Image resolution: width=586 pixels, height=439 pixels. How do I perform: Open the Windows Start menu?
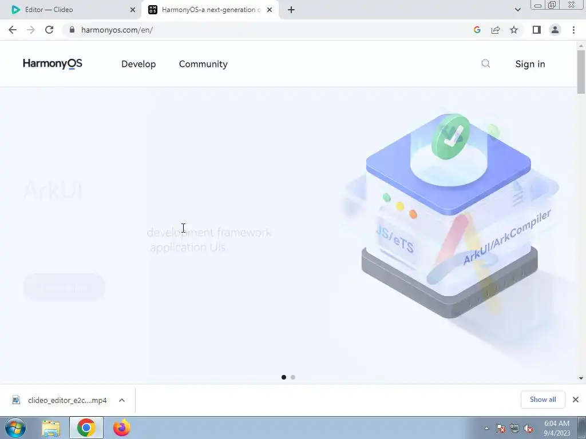15,428
